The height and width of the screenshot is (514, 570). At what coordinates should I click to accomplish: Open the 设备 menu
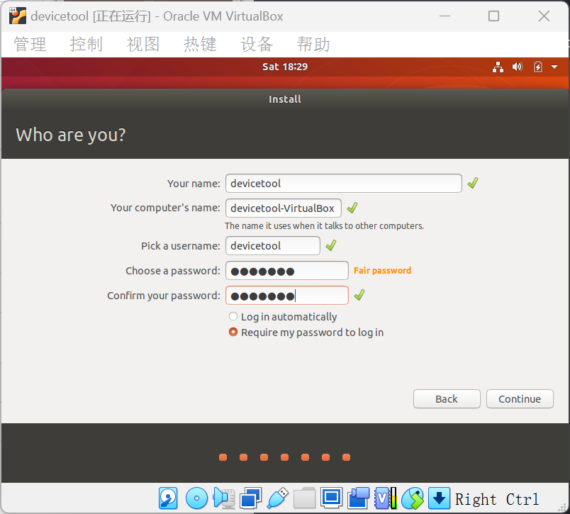[257, 45]
